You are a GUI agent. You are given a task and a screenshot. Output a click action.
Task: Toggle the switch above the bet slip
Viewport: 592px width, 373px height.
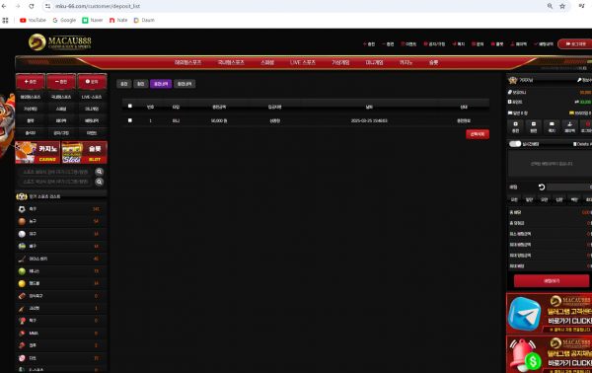coord(515,144)
